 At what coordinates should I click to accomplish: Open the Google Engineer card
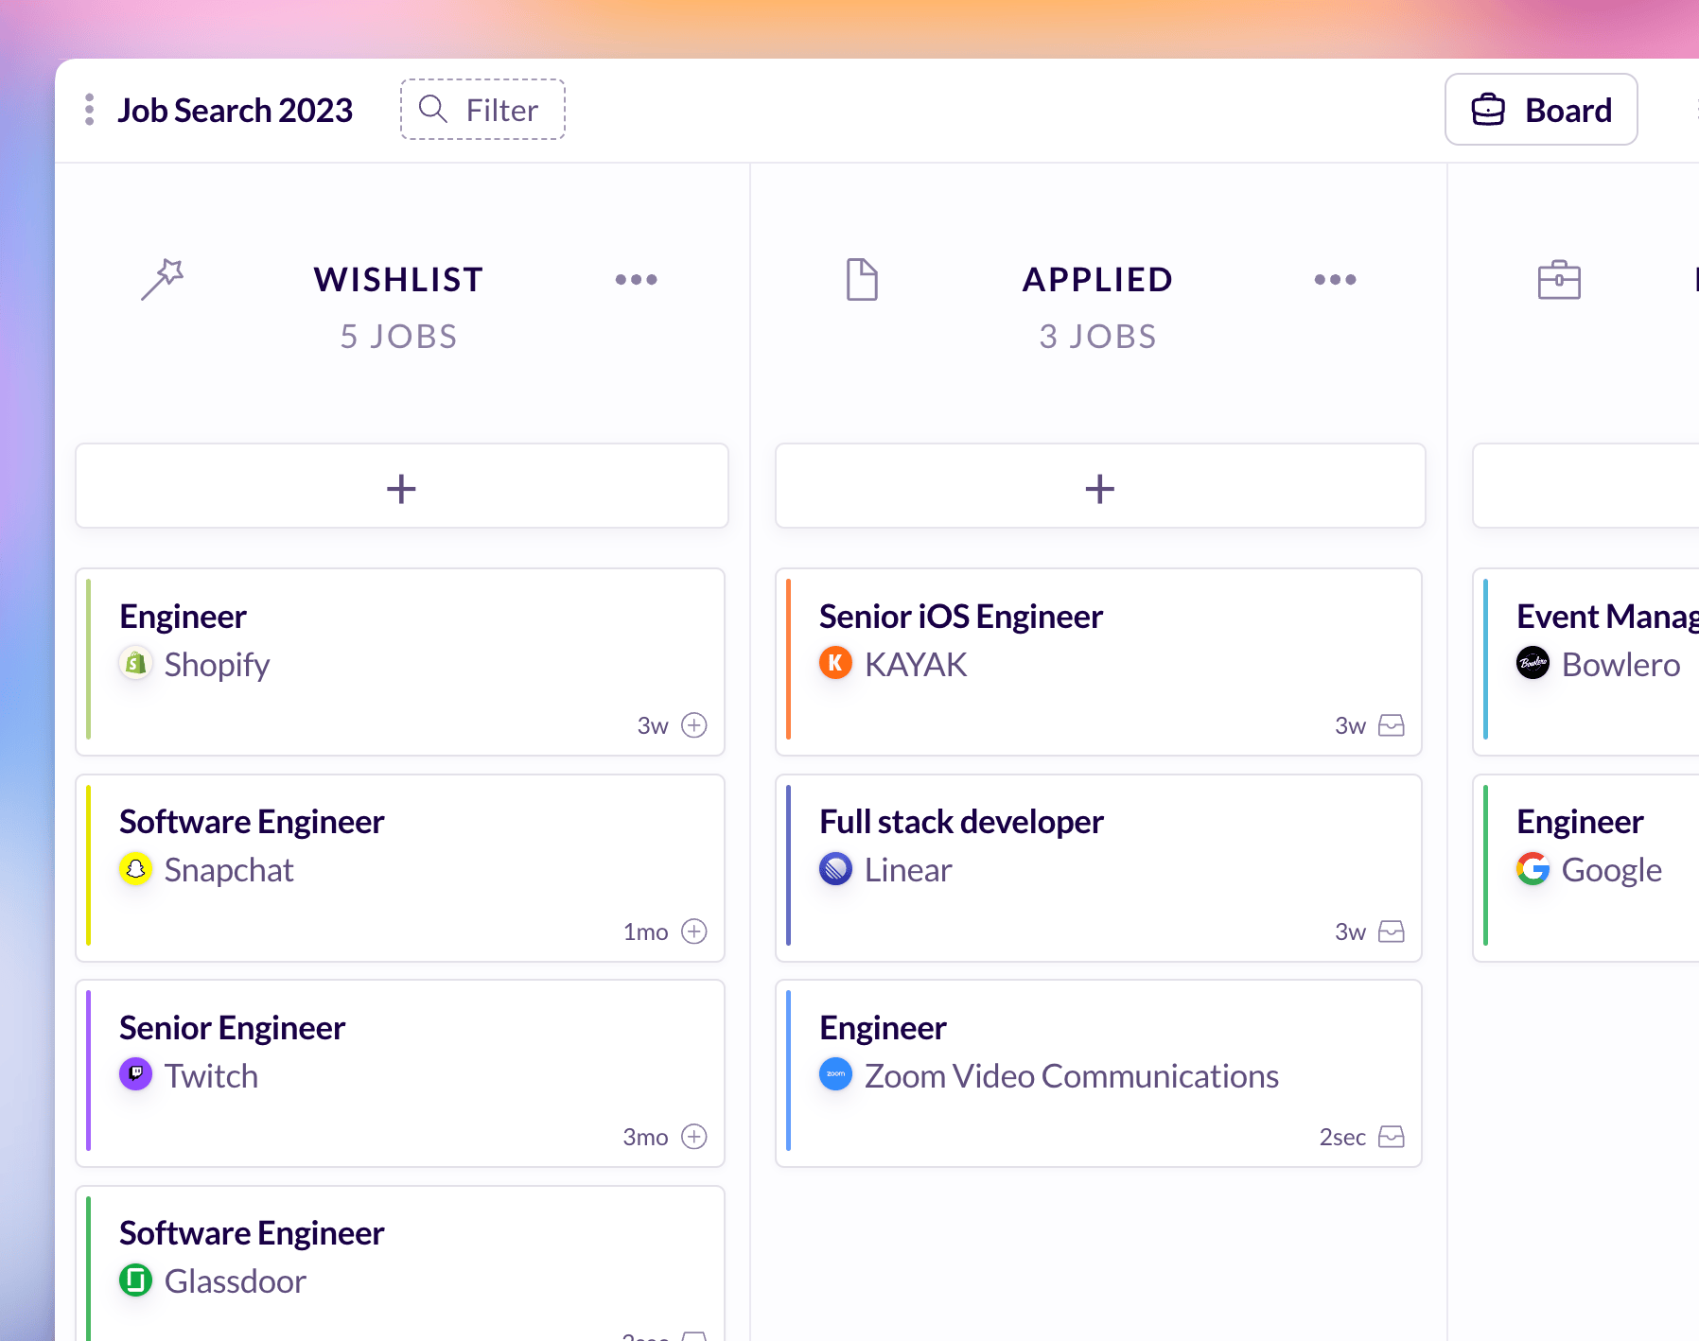(x=1586, y=868)
